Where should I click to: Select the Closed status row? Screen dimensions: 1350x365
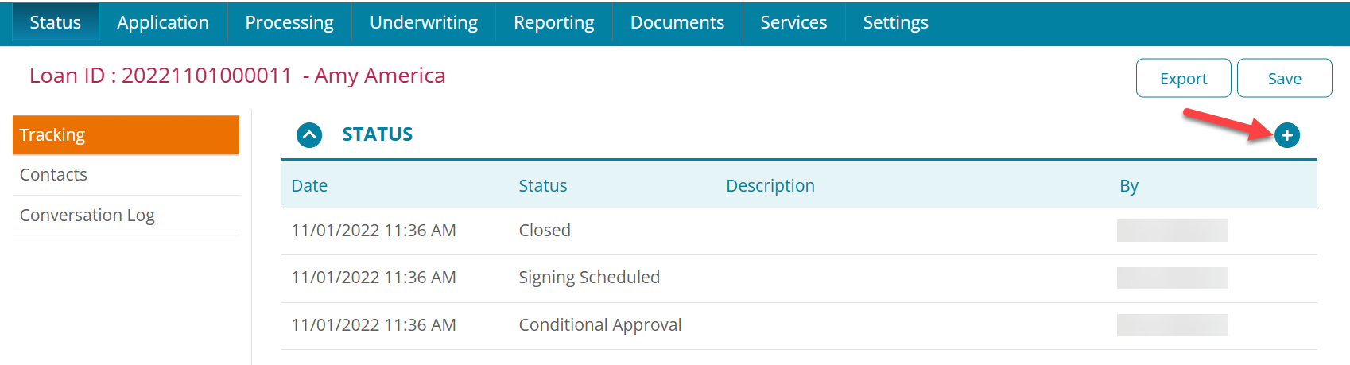(545, 231)
